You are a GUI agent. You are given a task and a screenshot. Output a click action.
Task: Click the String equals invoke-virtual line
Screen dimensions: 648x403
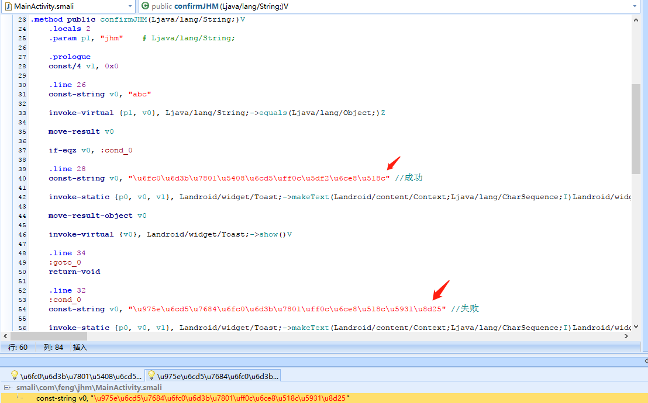217,113
